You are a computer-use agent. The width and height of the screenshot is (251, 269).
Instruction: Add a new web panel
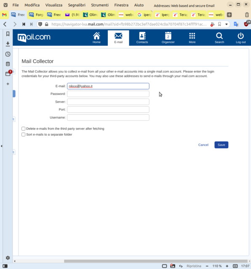(x=8, y=84)
